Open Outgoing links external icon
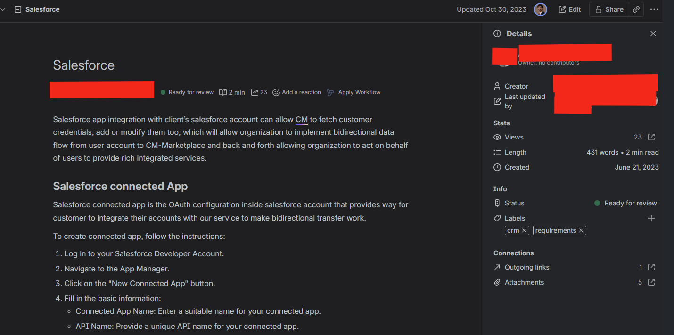Viewport: 674px width, 335px height. [651, 267]
